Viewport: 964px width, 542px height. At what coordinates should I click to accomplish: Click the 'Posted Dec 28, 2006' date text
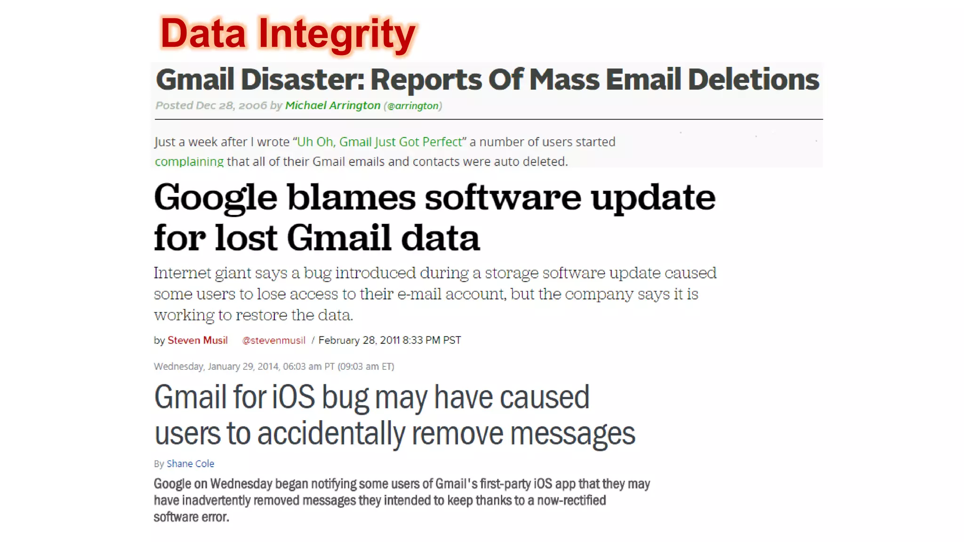(x=211, y=105)
